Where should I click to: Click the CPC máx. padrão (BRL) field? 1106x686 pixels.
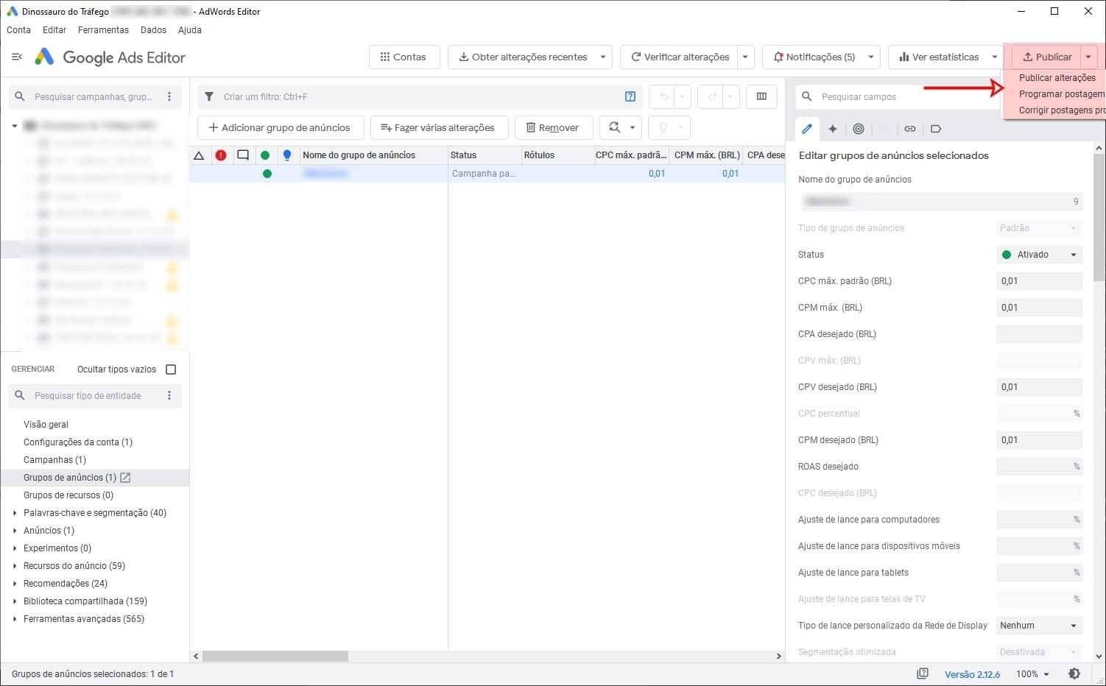(1039, 281)
